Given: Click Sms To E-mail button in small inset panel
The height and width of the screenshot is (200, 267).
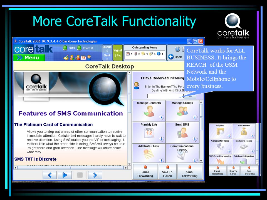Looking at the screenshot, I should 233,171.
